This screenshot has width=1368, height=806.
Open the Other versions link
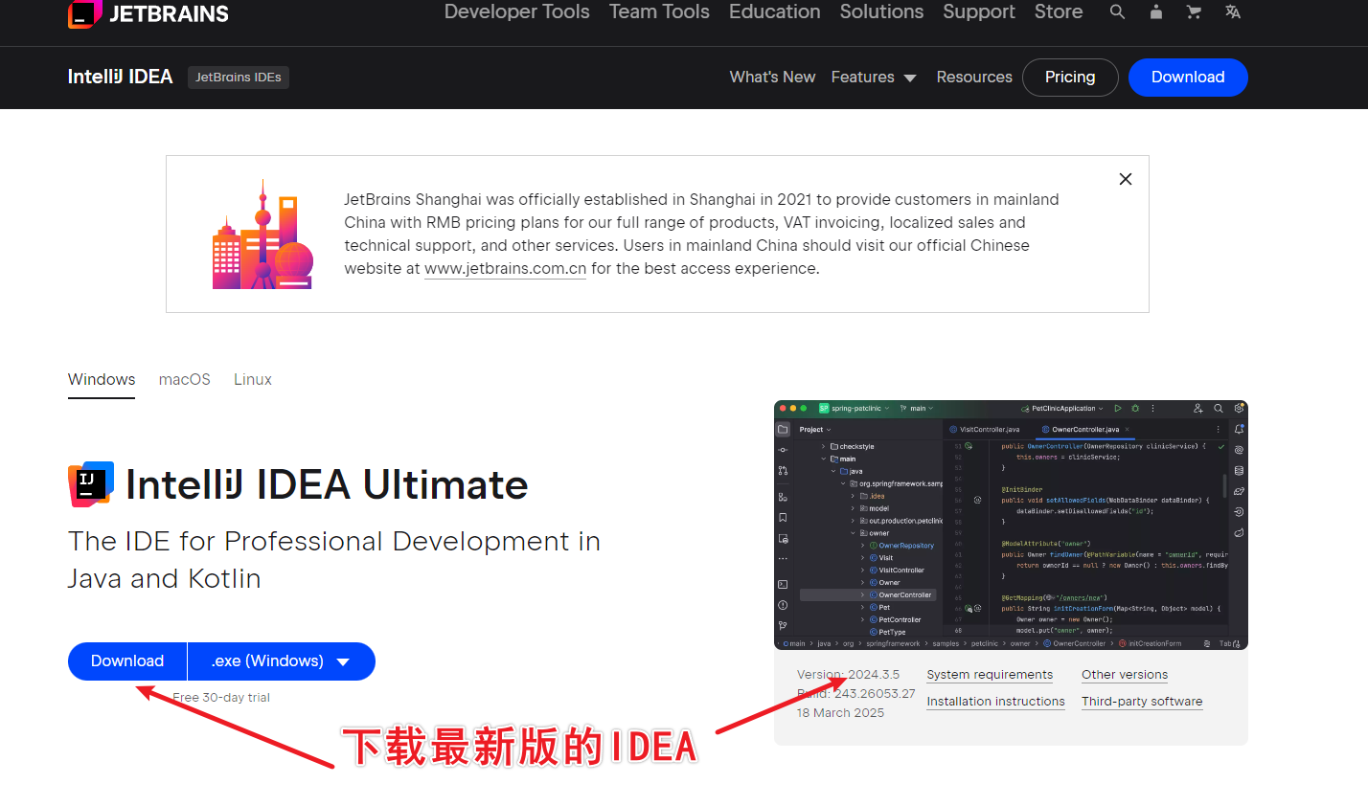[1124, 675]
